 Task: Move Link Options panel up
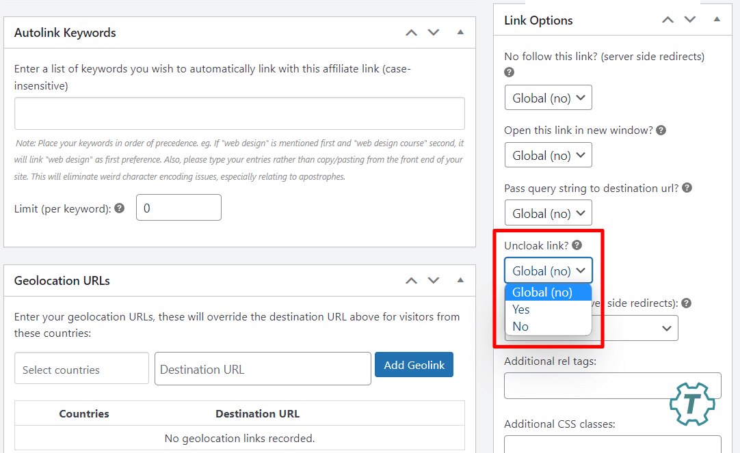coord(668,20)
